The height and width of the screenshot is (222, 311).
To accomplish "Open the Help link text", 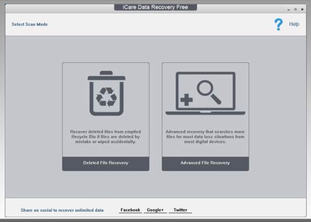I will click(294, 24).
